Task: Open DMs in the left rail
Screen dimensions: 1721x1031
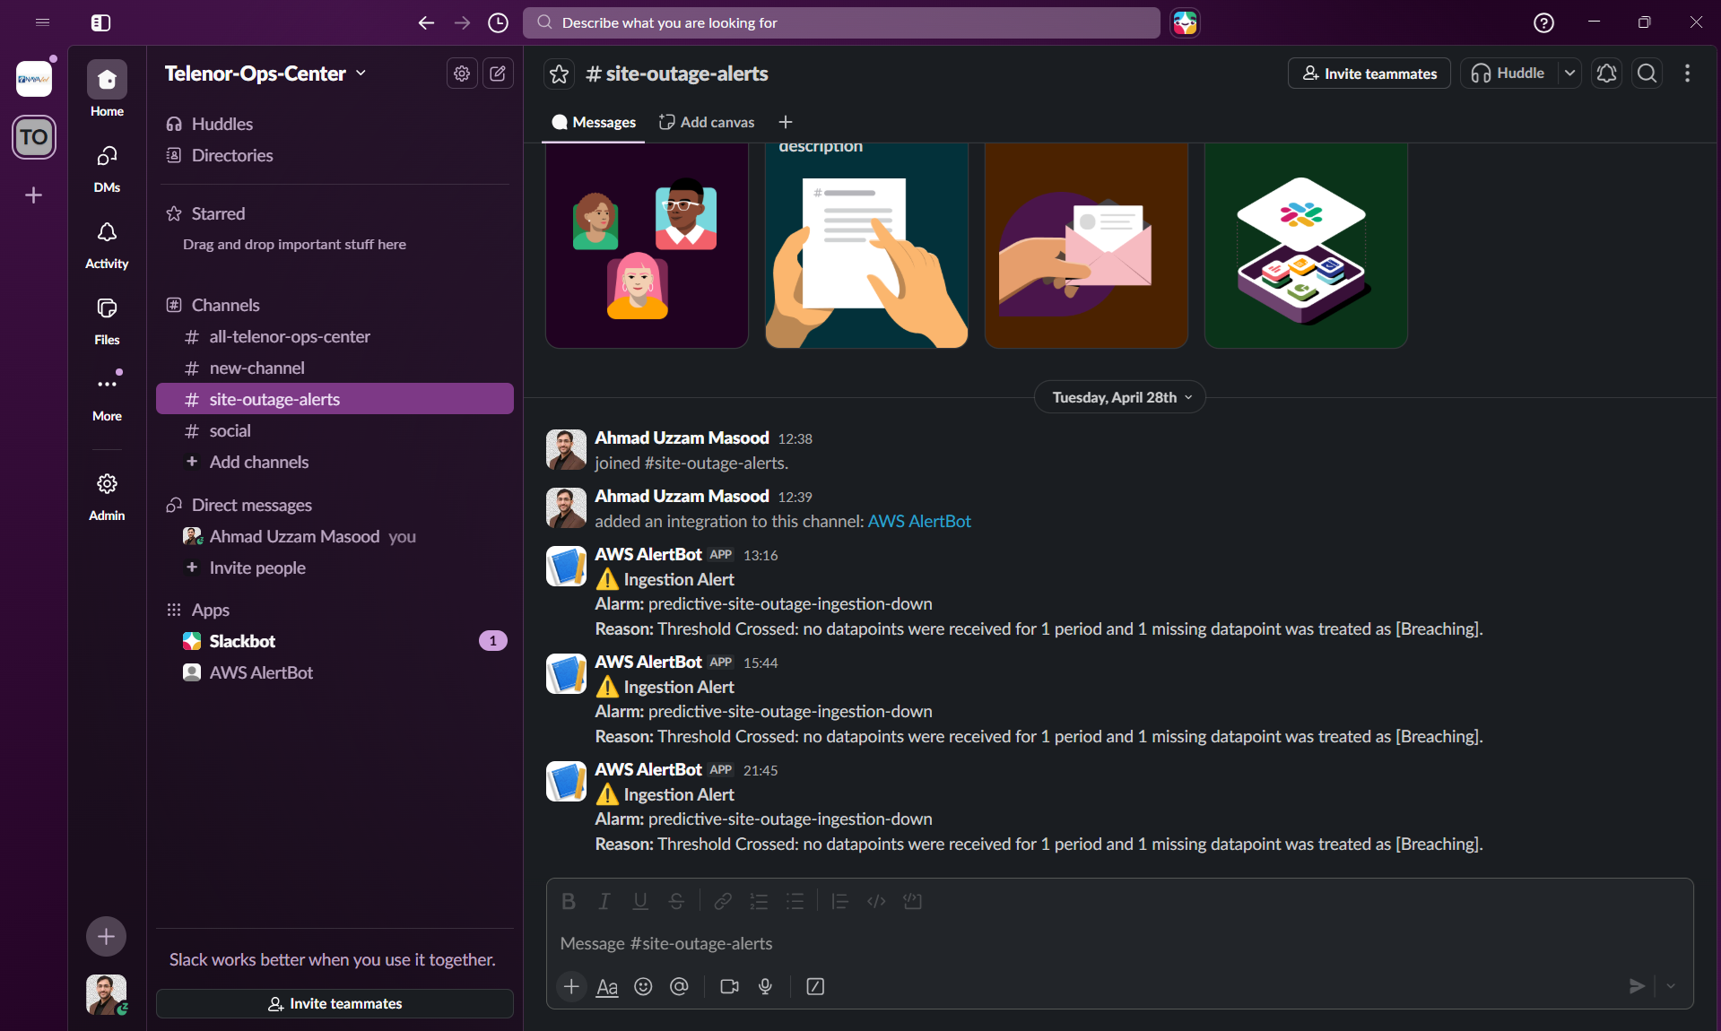Action: (107, 169)
